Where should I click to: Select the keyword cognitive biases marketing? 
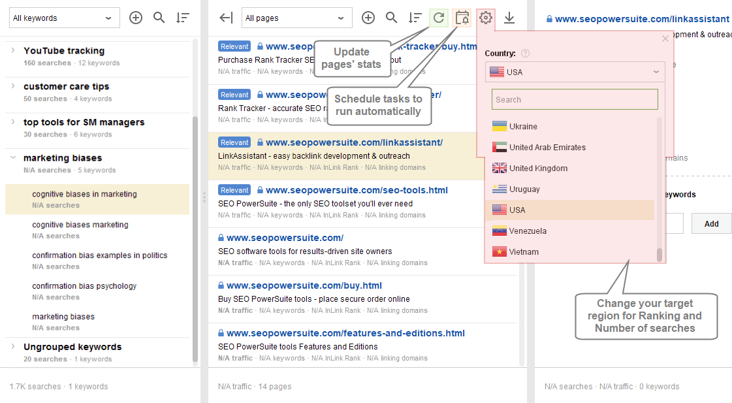[97, 230]
